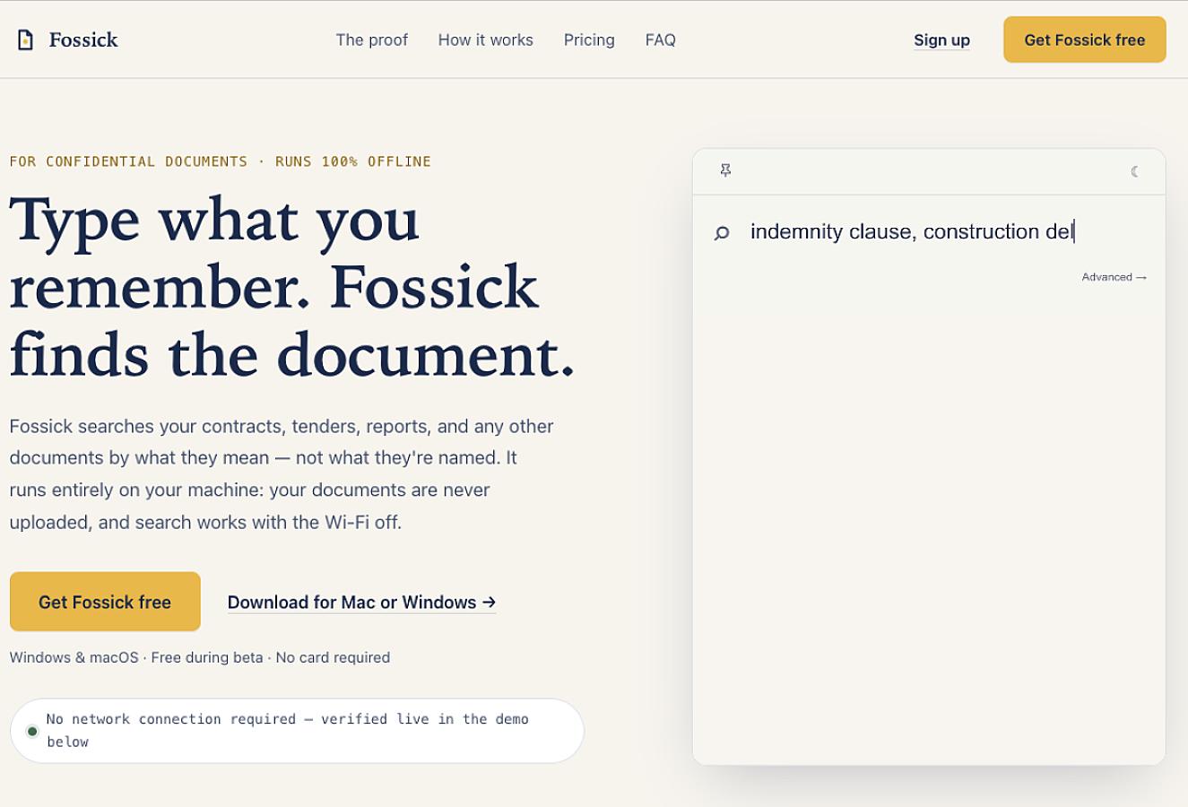Click the paragraph starting 'Fossick searches your contracts'
The width and height of the screenshot is (1188, 807).
tap(282, 473)
